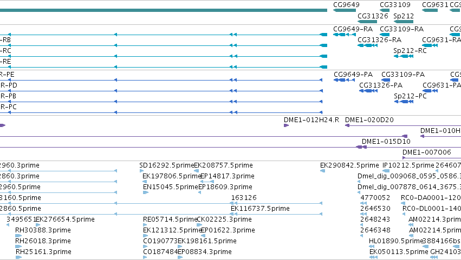Viewport: 461px width, 260px height.
Task: Click the CG9631-PA protein label
Action: 441,85
